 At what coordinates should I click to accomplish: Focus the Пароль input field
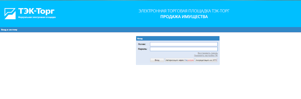click(x=184, y=49)
